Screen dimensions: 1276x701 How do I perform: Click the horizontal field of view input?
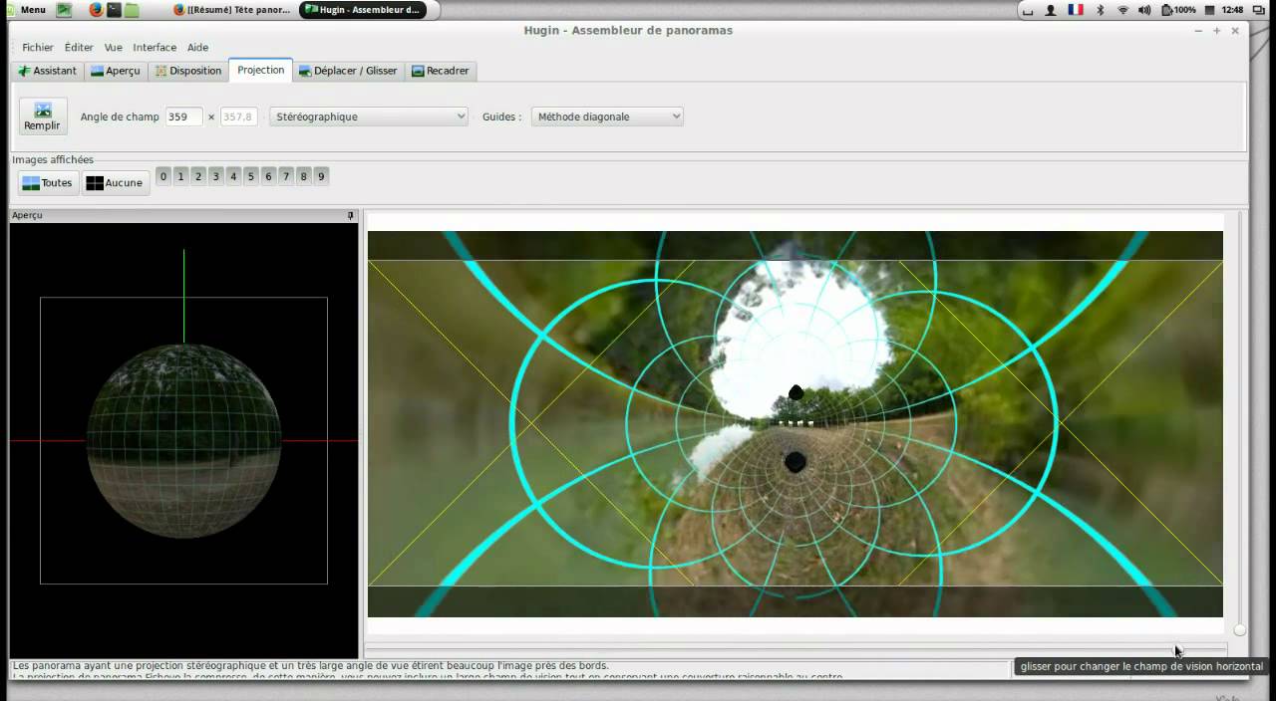coord(184,117)
